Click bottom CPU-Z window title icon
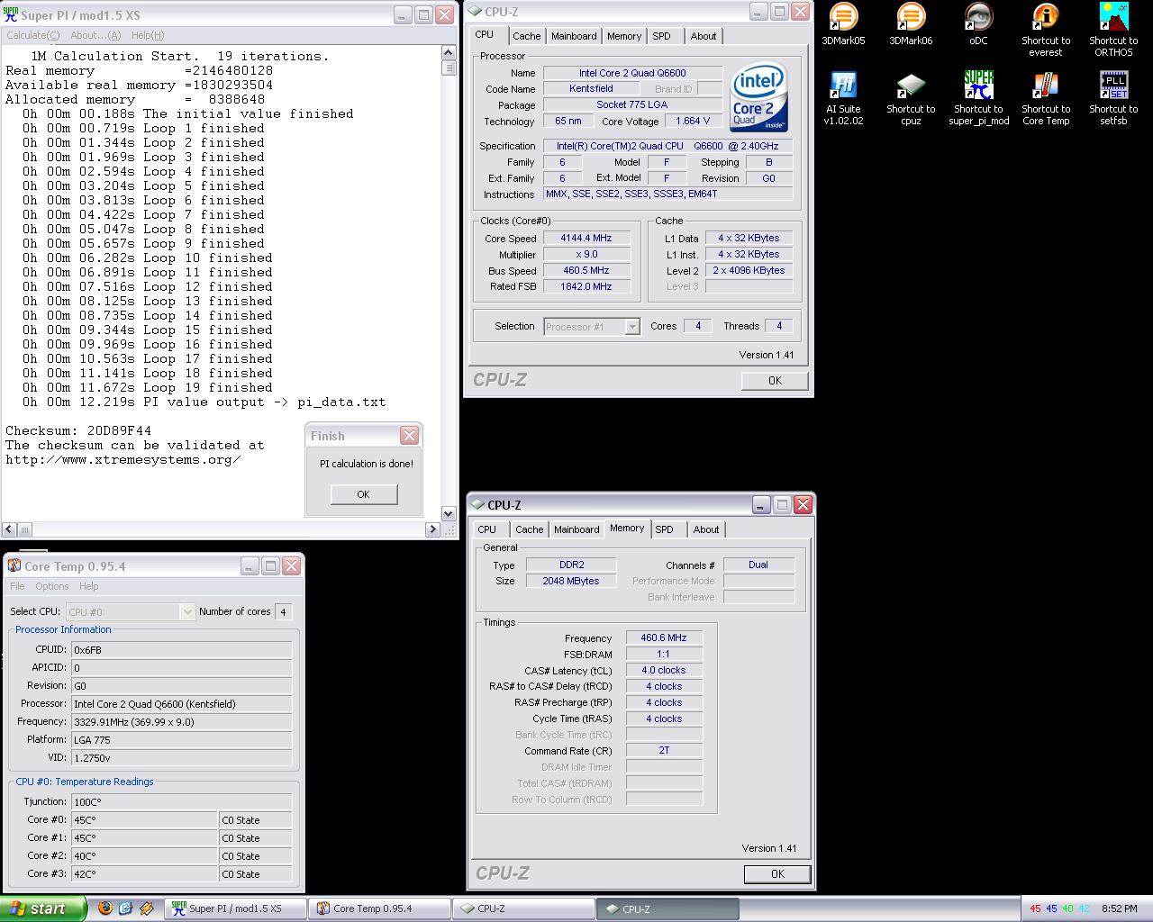This screenshot has width=1153, height=922. pos(477,505)
